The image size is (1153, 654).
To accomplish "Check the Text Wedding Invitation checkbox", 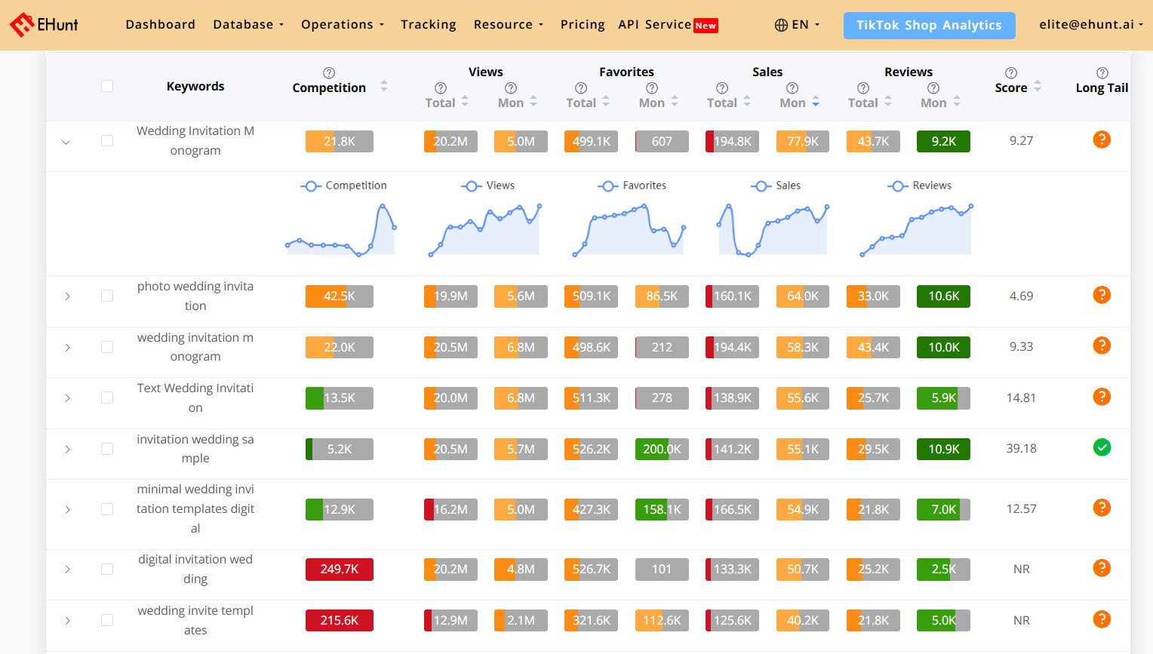I will pyautogui.click(x=107, y=398).
